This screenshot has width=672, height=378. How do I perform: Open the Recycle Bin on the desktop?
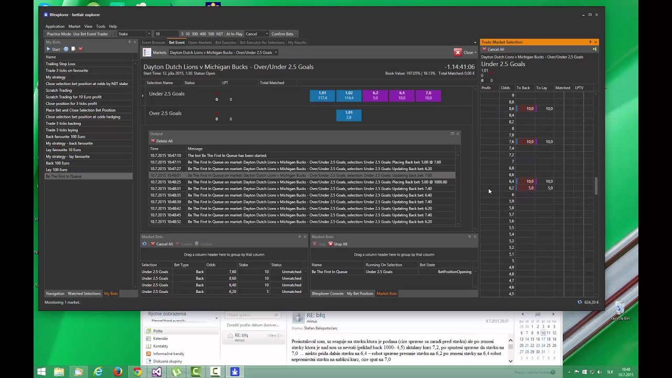619,311
